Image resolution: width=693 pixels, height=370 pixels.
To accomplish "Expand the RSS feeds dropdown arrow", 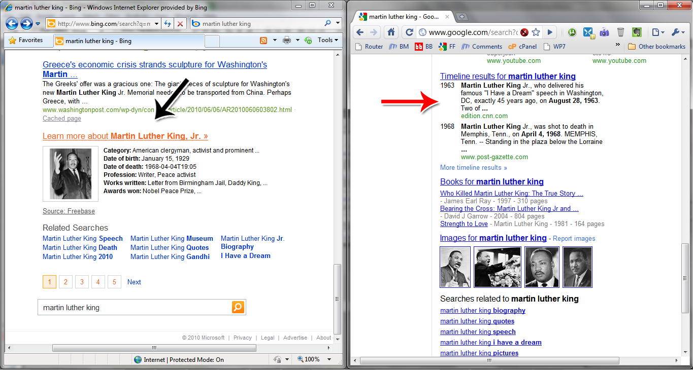I will click(275, 41).
